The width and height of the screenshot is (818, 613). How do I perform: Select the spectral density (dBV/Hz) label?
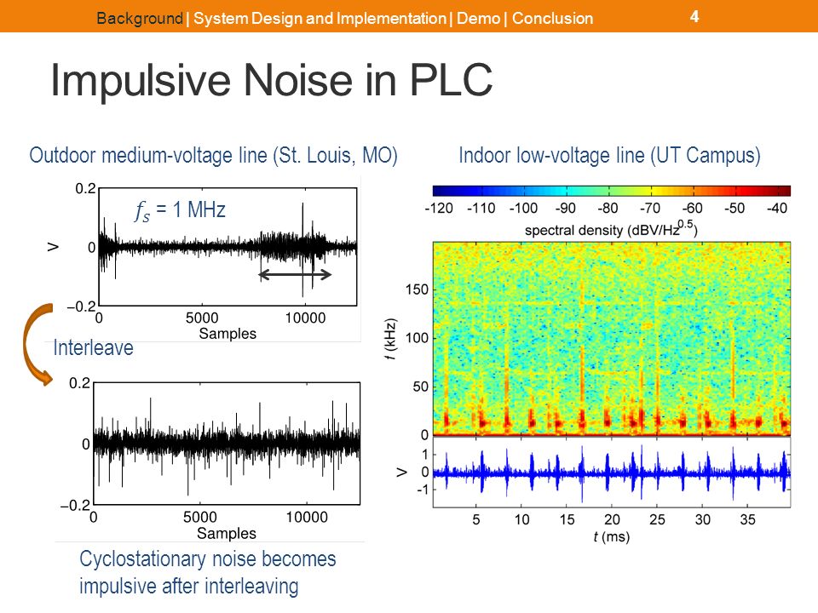(x=611, y=229)
